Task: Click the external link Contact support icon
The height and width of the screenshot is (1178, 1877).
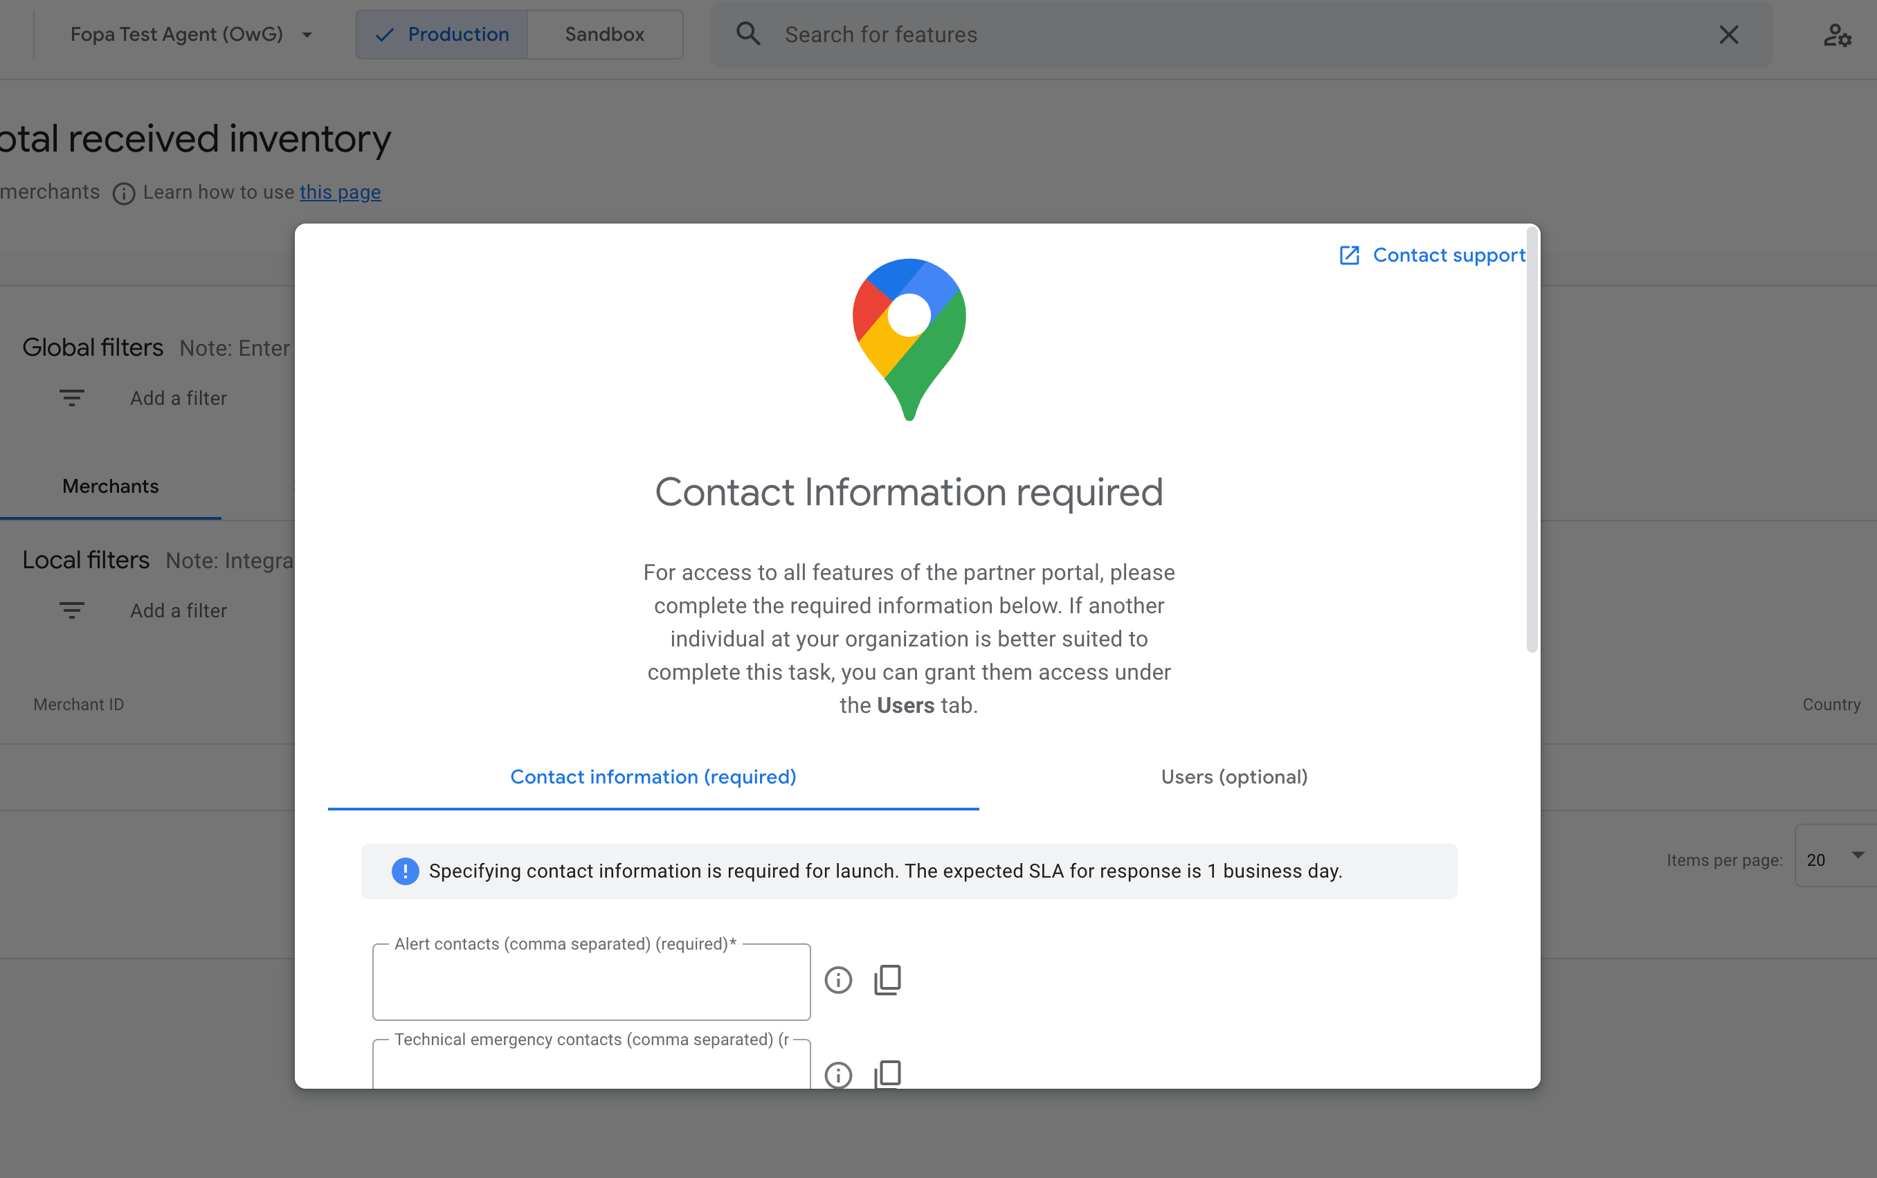Action: pyautogui.click(x=1349, y=255)
